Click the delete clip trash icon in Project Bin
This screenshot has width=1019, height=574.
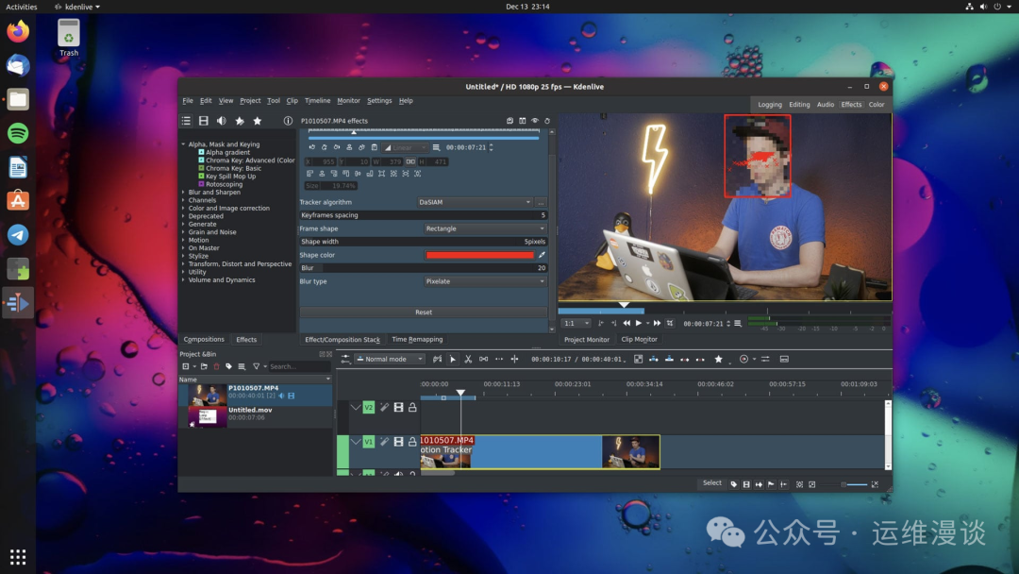pos(216,366)
